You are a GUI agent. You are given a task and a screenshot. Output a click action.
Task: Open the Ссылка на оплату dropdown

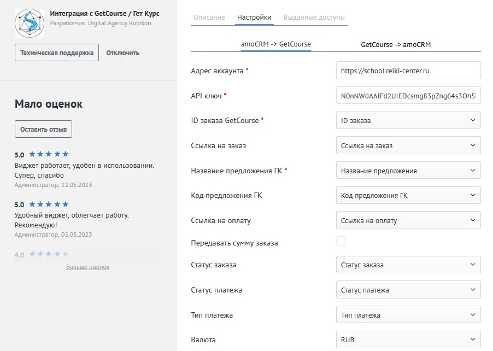point(408,220)
